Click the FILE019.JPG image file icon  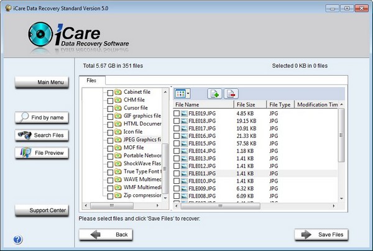click(185, 114)
